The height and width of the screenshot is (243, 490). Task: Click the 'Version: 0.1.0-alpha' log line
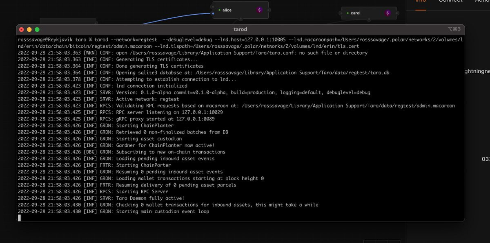[x=194, y=92]
